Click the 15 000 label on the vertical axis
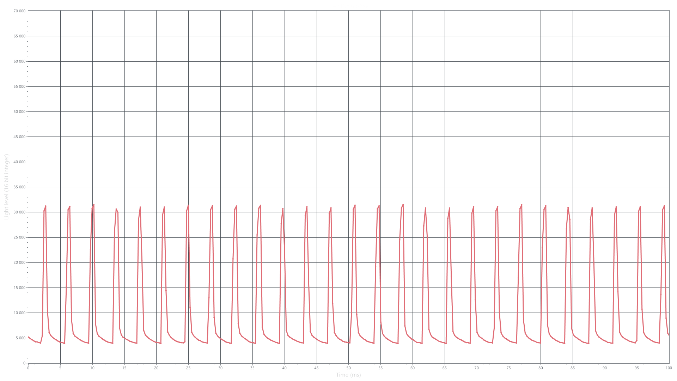The width and height of the screenshot is (677, 381). pos(19,288)
